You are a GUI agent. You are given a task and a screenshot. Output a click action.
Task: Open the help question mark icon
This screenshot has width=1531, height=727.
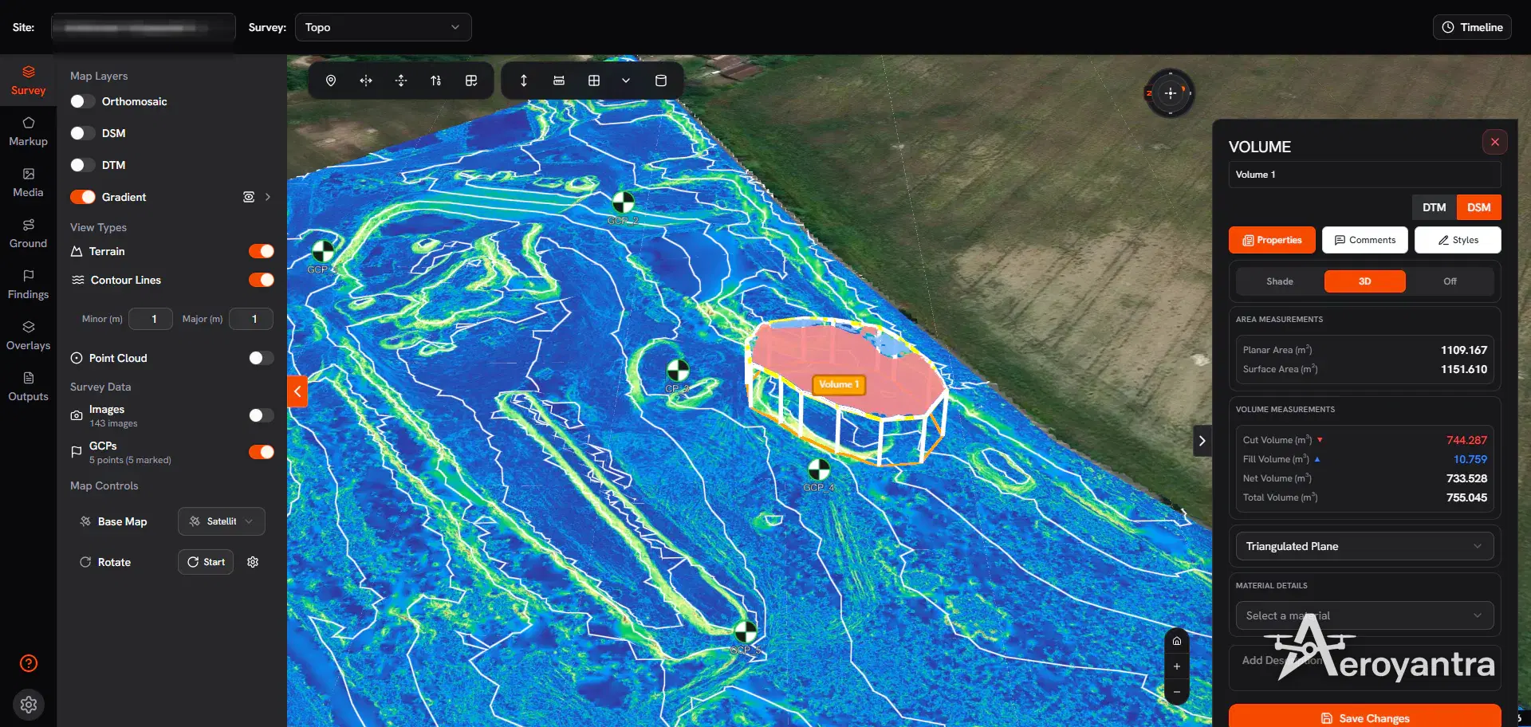pyautogui.click(x=29, y=663)
